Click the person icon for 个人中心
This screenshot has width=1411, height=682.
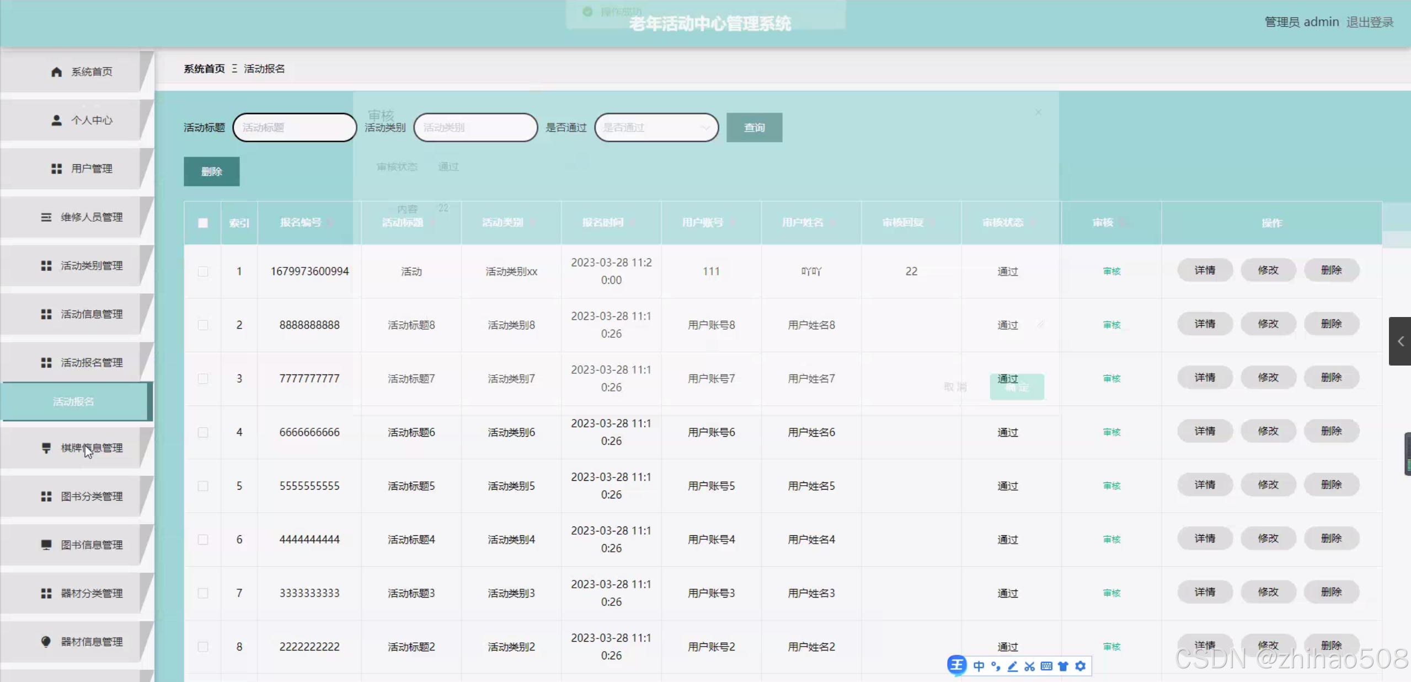[56, 120]
